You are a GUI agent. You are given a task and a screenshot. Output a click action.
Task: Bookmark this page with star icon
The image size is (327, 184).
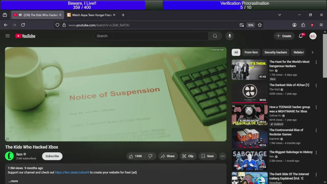pyautogui.click(x=260, y=25)
